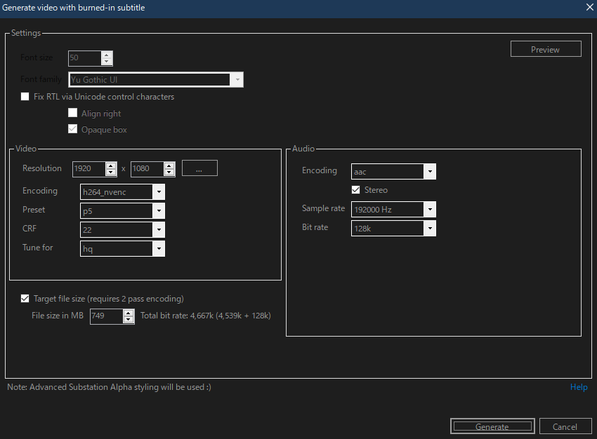Open the Font family dropdown
The height and width of the screenshot is (439, 597).
(x=237, y=79)
